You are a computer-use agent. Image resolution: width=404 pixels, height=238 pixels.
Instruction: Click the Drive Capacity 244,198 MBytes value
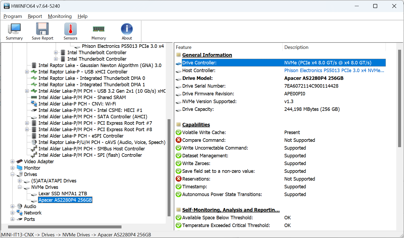[x=312, y=109]
